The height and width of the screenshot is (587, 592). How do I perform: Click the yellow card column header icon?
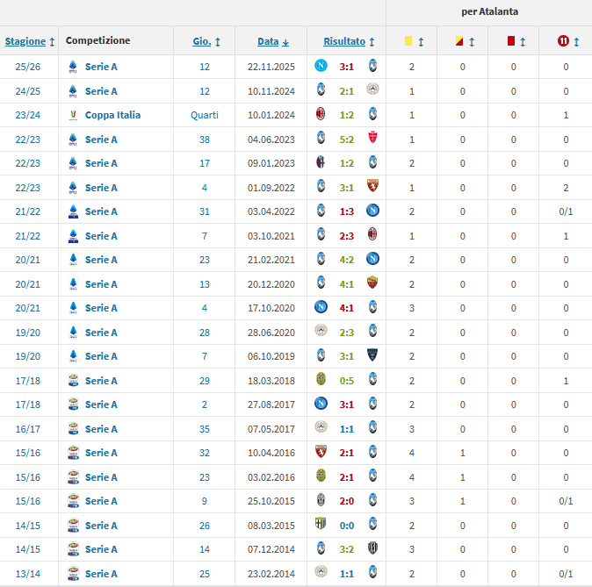[408, 41]
